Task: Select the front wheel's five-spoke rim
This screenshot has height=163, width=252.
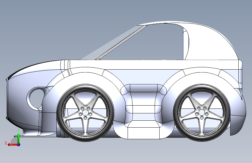Action: tap(85, 112)
